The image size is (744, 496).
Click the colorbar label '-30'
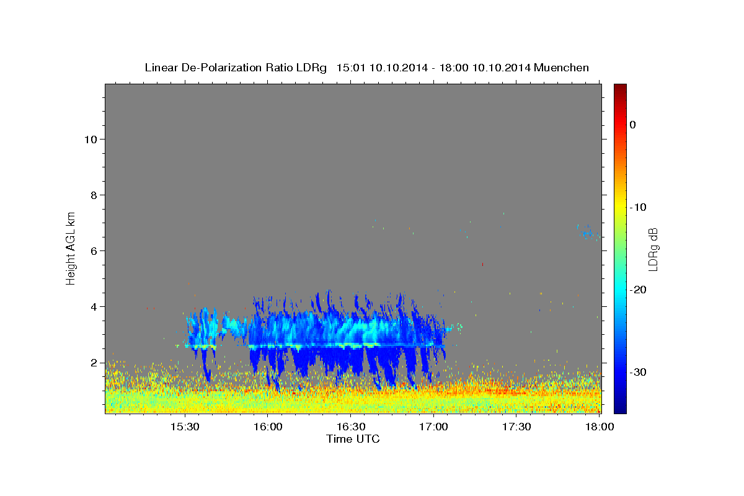639,372
